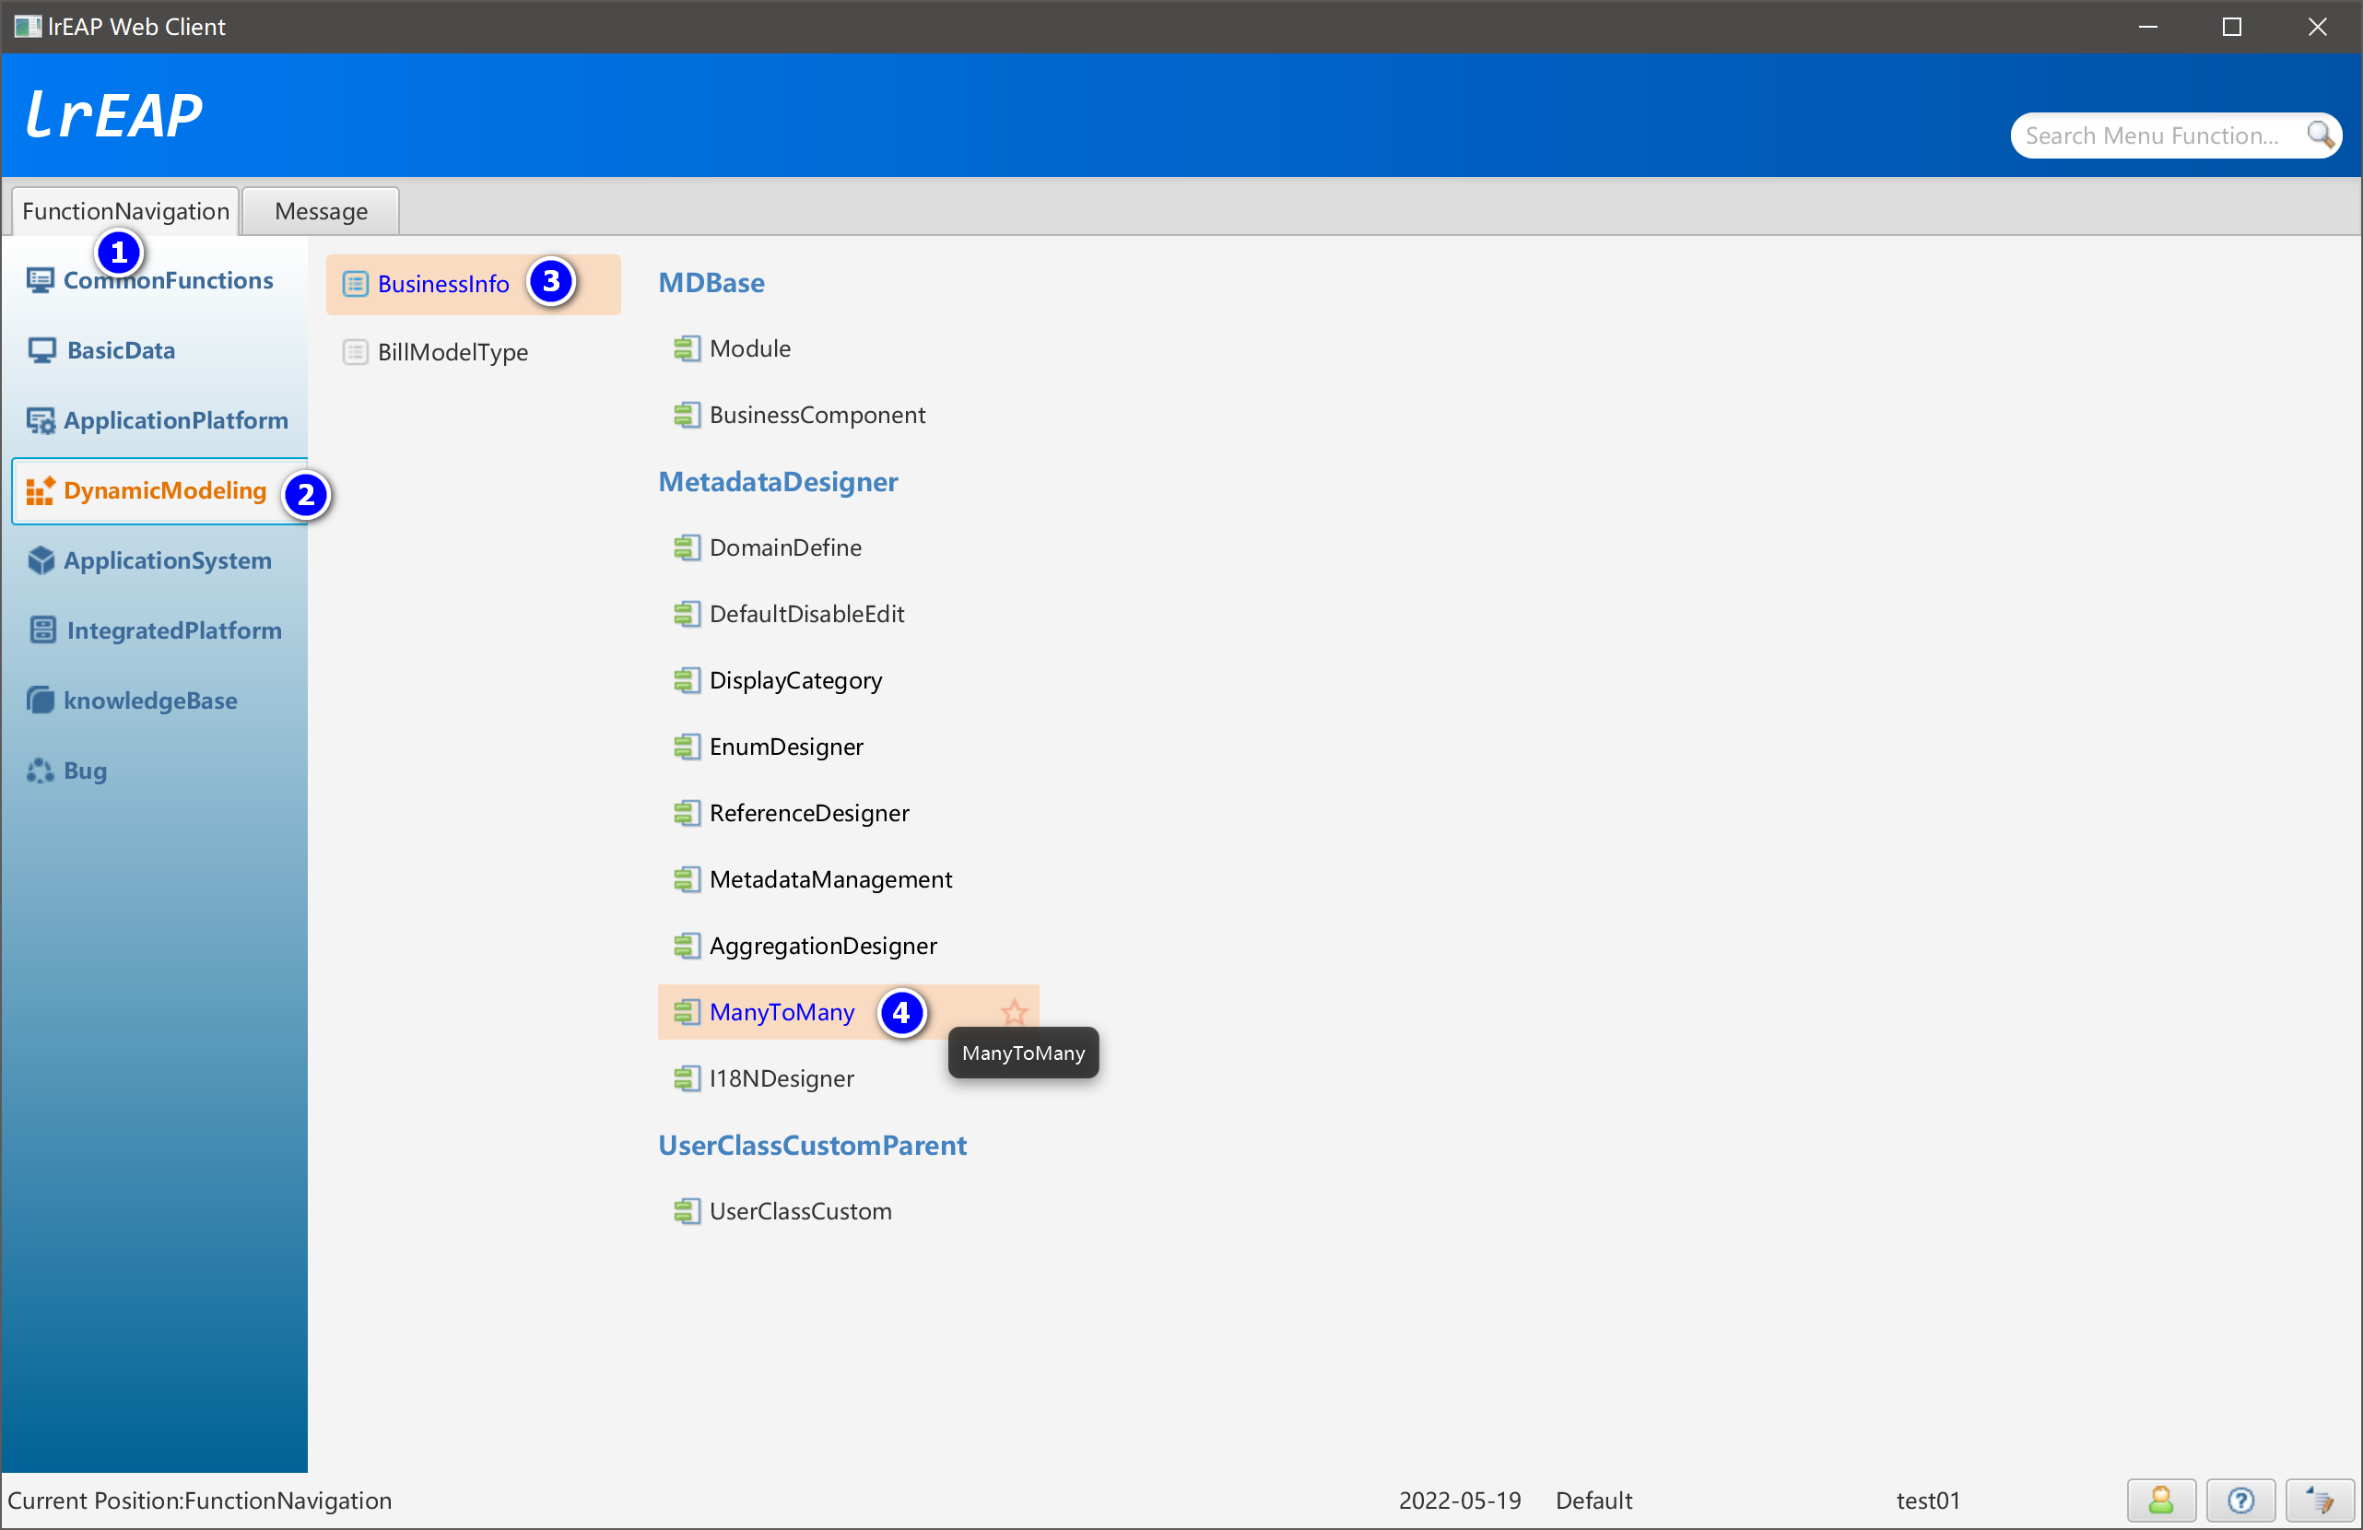Open the DefaultDisableEdit function
This screenshot has width=2363, height=1530.
click(806, 615)
